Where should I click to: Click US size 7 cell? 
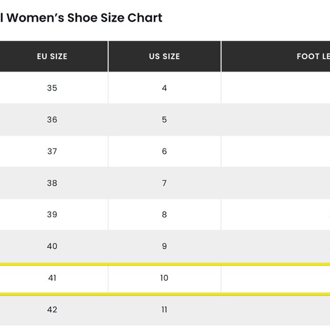click(x=164, y=183)
